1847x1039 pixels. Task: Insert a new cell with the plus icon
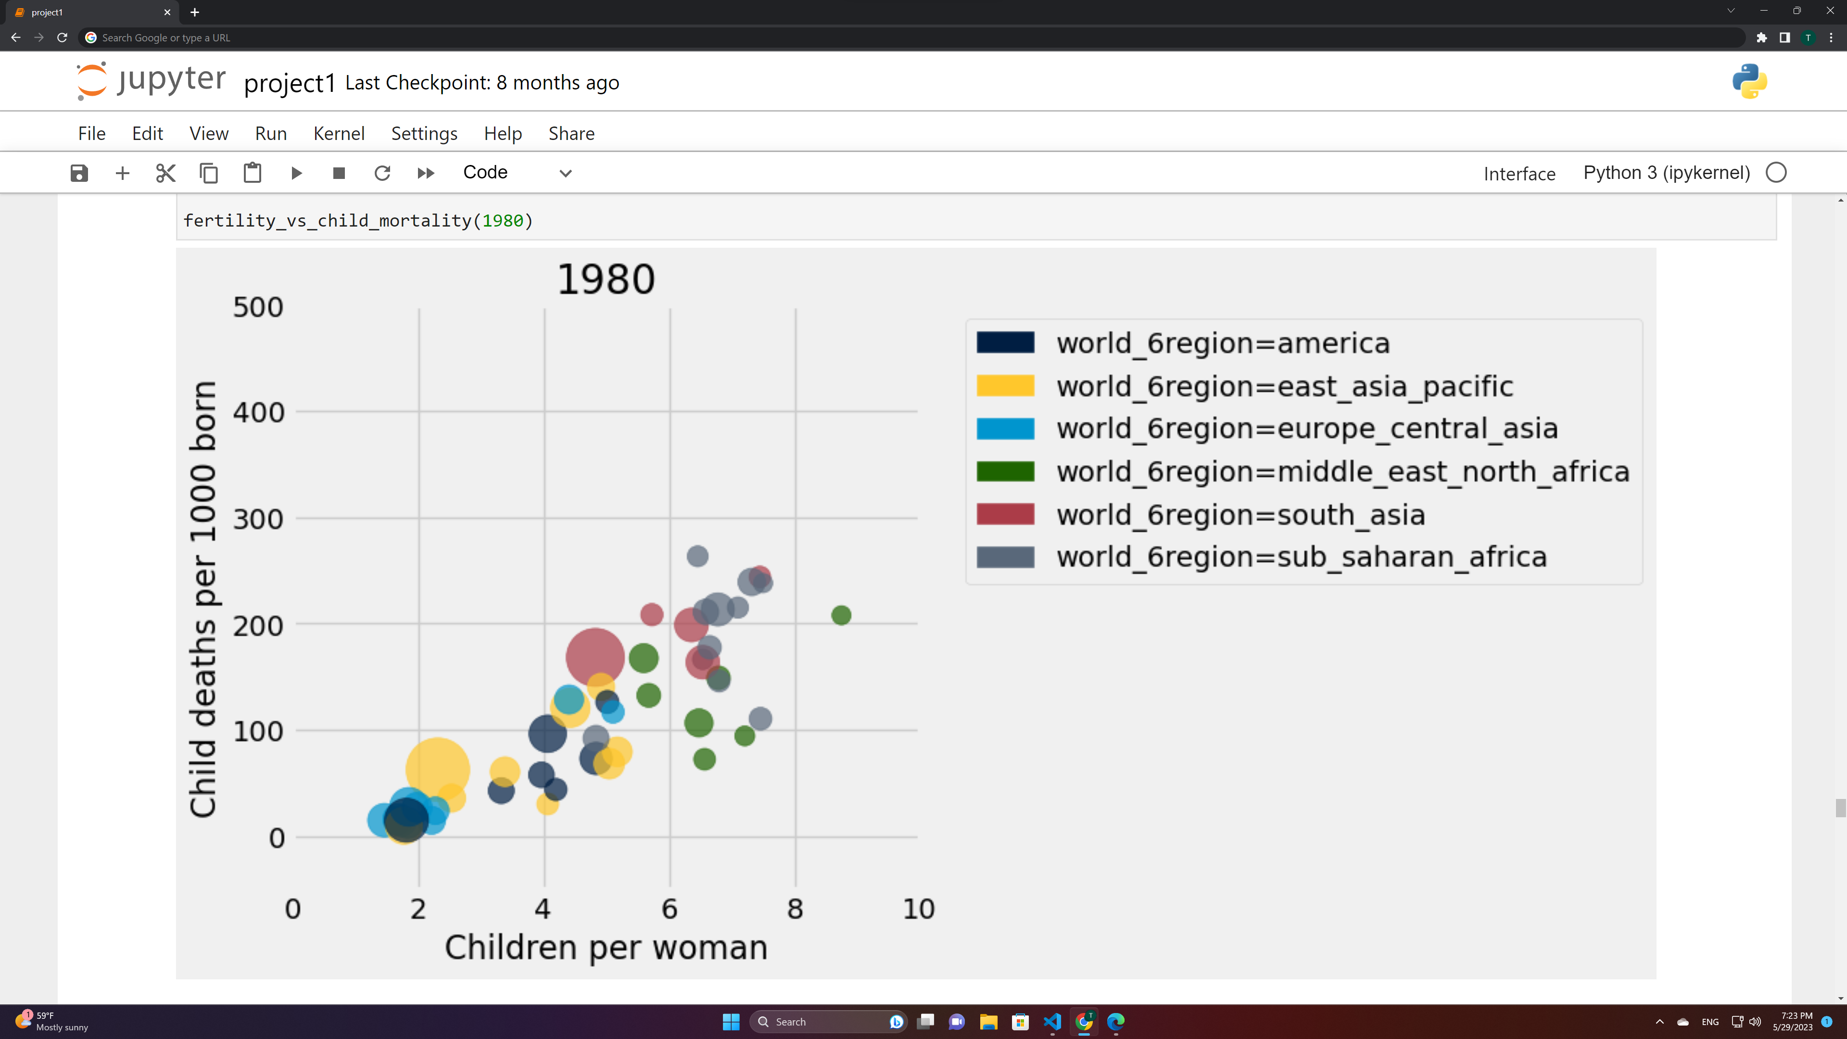click(x=123, y=173)
